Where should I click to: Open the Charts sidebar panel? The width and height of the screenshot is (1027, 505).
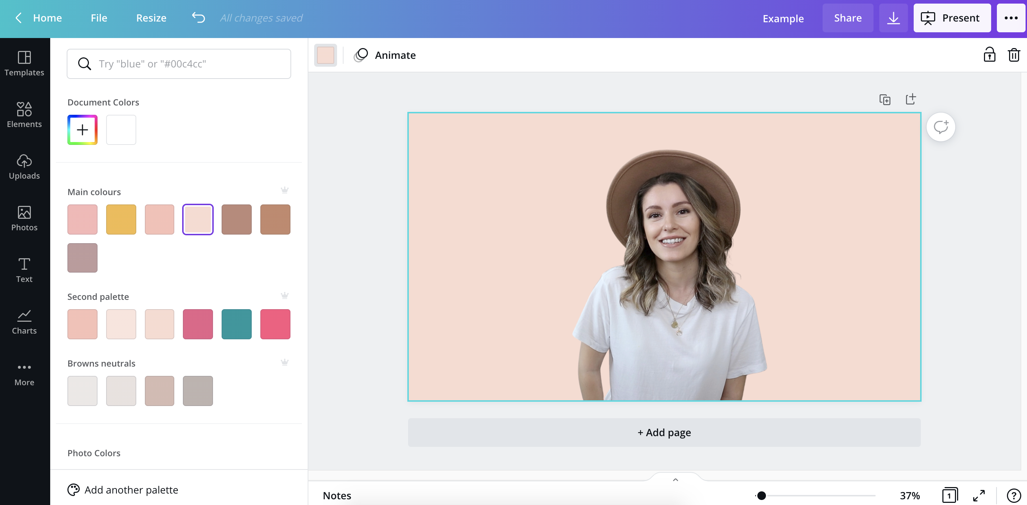[24, 322]
